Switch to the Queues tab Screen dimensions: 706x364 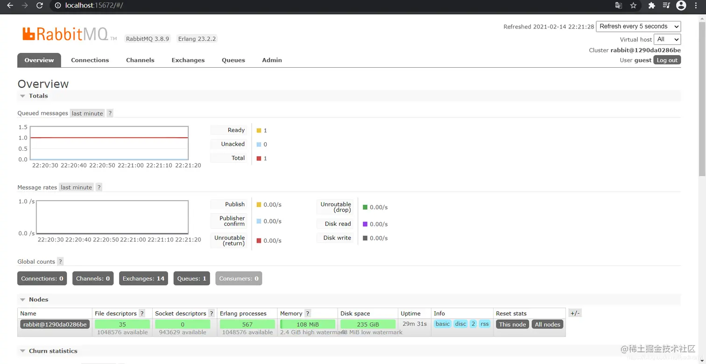[x=233, y=60]
